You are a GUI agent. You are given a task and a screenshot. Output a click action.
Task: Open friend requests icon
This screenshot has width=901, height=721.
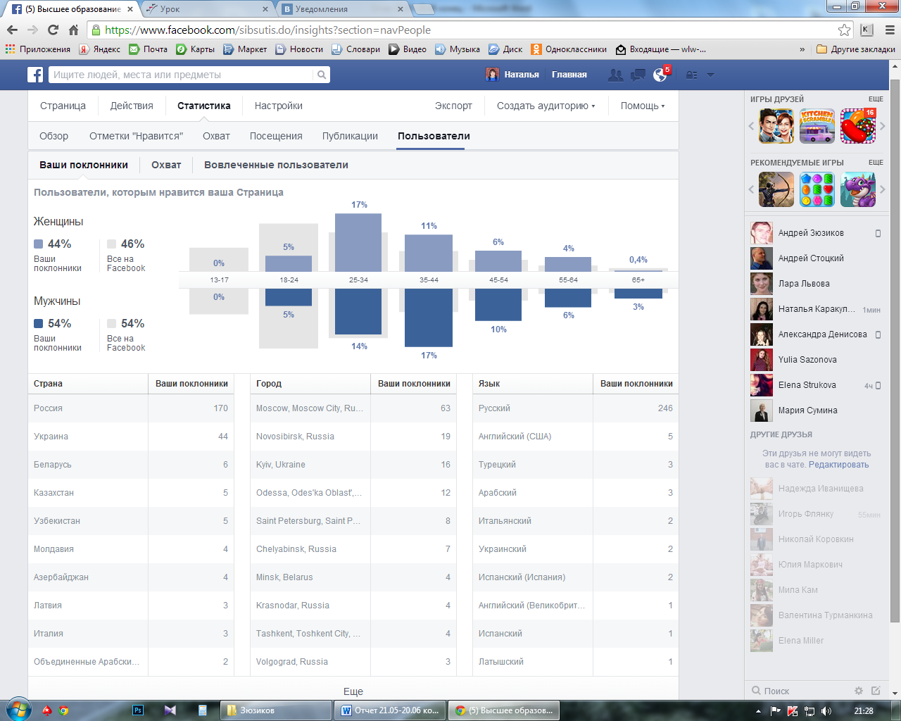point(616,75)
